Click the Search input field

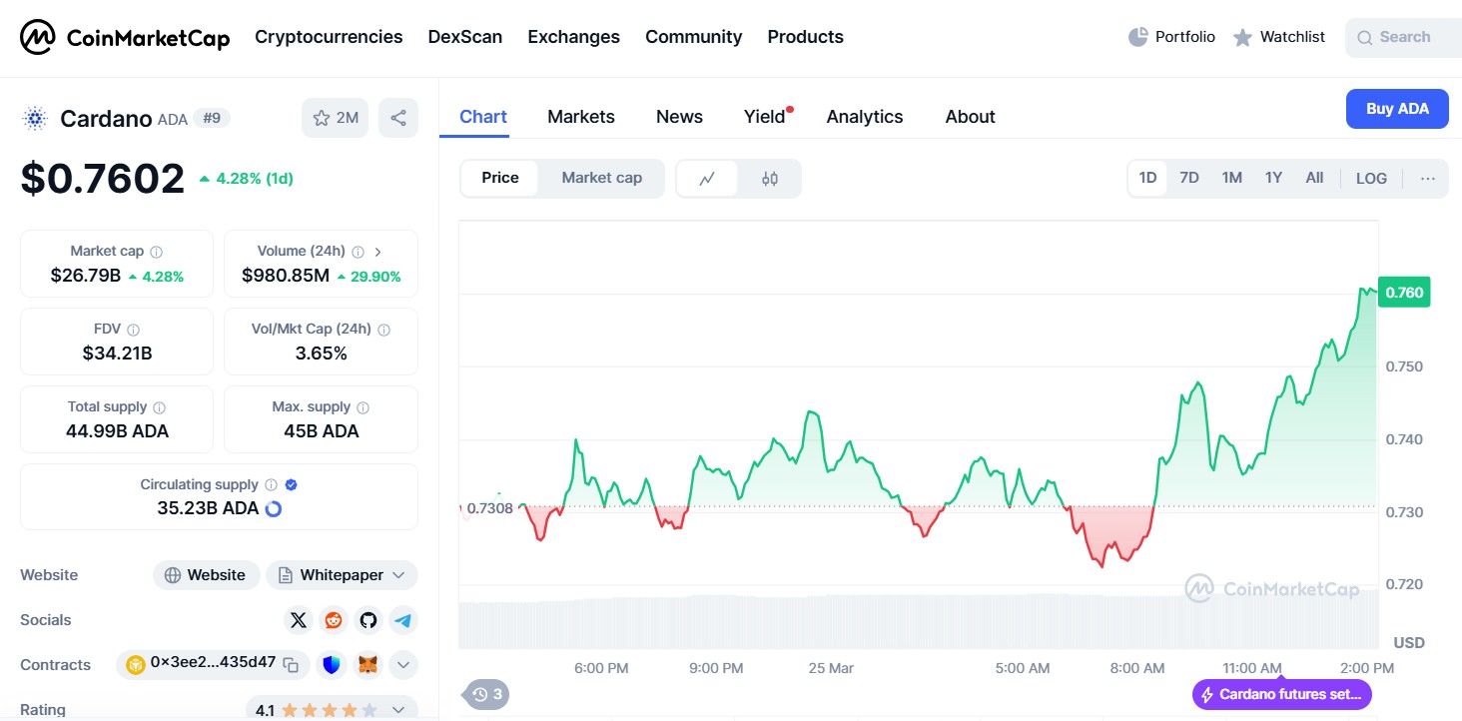click(x=1406, y=37)
